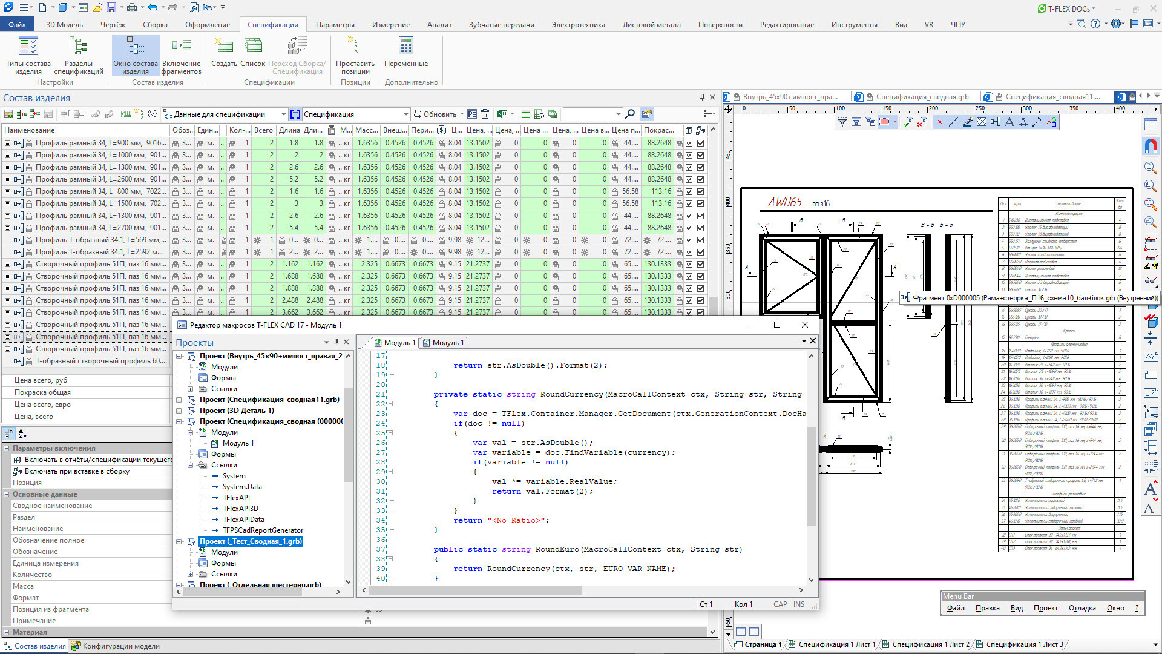The image size is (1162, 654).
Task: Click the Excel export icon in the toolbar
Action: coord(502,114)
